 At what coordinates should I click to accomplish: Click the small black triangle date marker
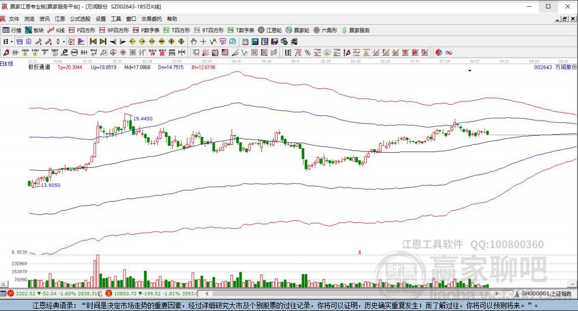tap(470, 70)
